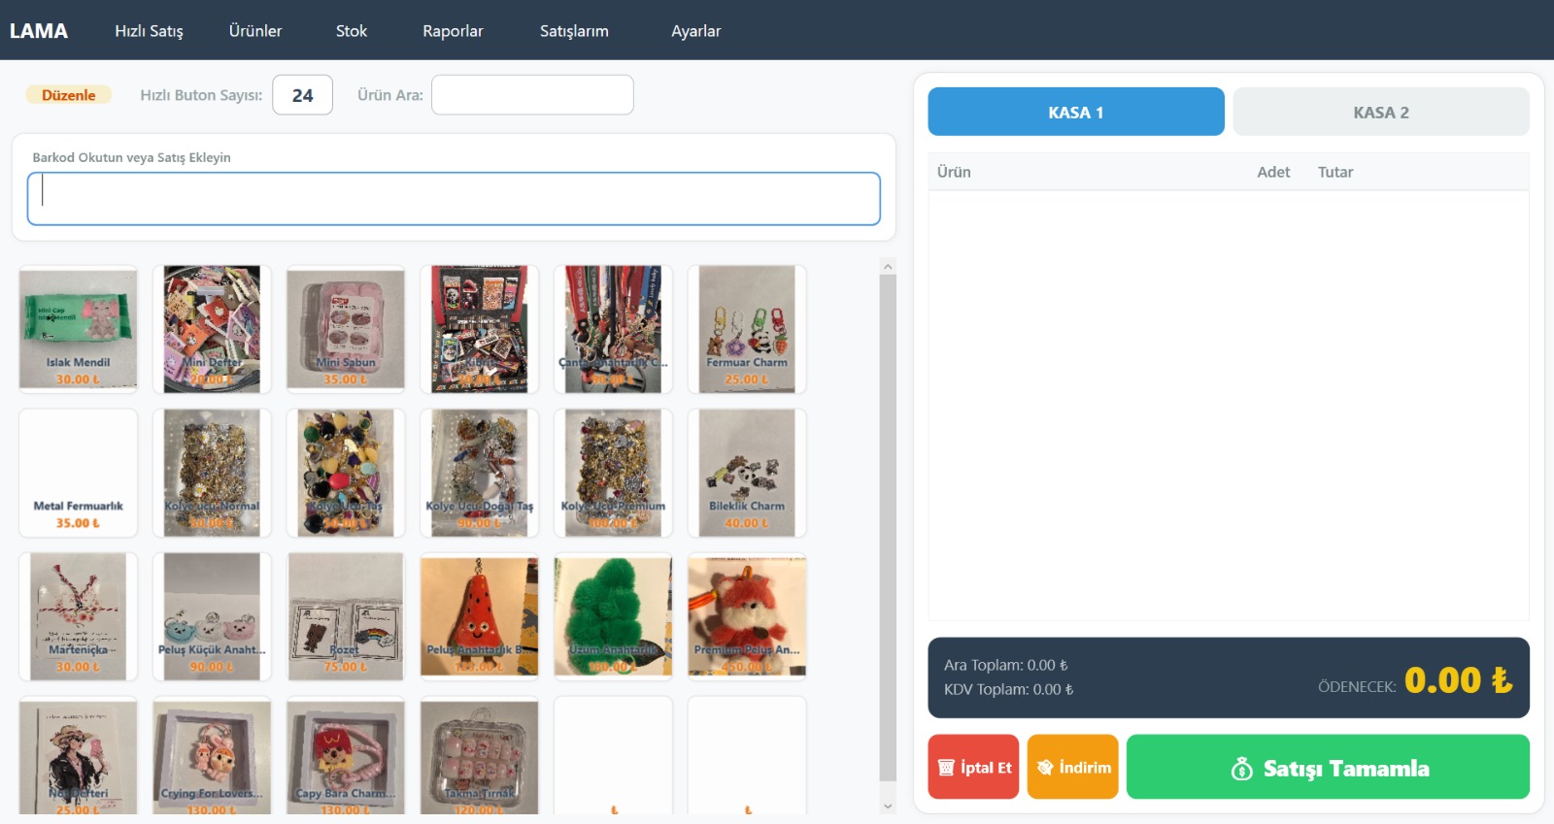Click the product grid scroll down arrow
This screenshot has height=824, width=1554.
point(887,806)
